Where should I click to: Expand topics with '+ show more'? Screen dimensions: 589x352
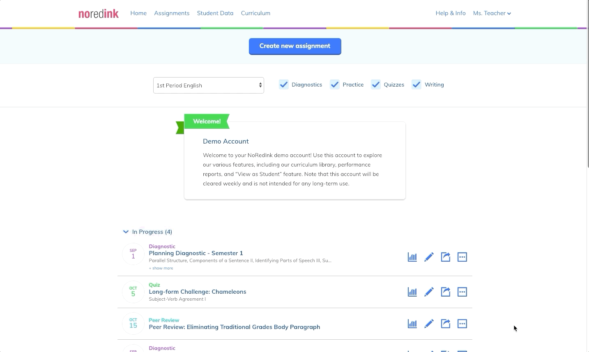[x=161, y=268]
